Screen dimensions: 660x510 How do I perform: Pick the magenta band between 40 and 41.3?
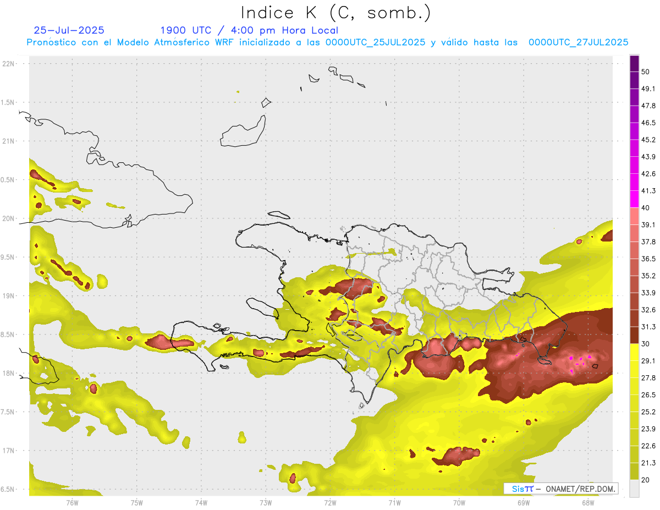pos(634,199)
